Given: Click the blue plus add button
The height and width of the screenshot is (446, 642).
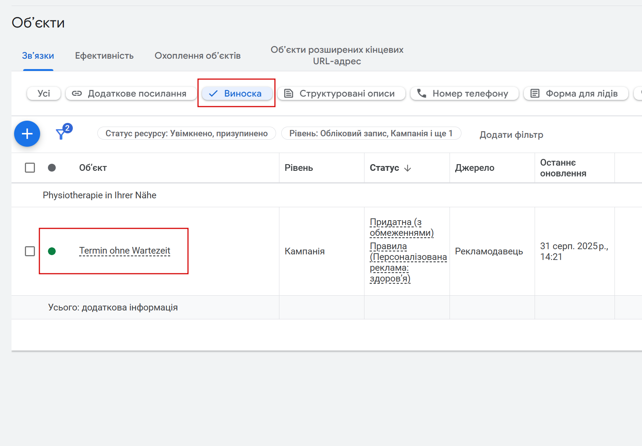Looking at the screenshot, I should [27, 134].
